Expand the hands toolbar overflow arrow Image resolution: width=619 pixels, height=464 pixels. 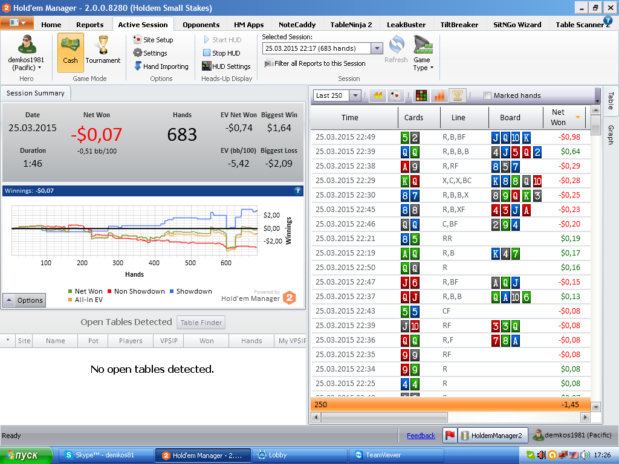pyautogui.click(x=597, y=100)
